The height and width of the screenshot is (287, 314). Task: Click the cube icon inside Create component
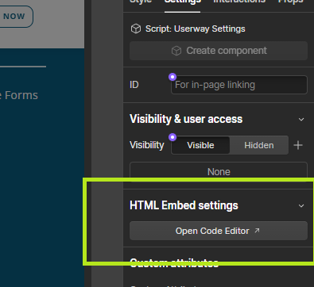coord(176,51)
